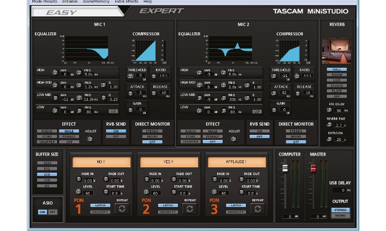
Task: Click the reverb PRE DELAY knob
Action: tap(329, 110)
